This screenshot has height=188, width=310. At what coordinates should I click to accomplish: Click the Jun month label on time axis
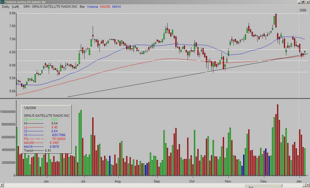click(46, 181)
